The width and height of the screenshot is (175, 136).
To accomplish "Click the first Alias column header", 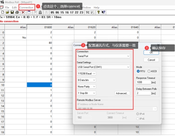I will pos(16,27).
